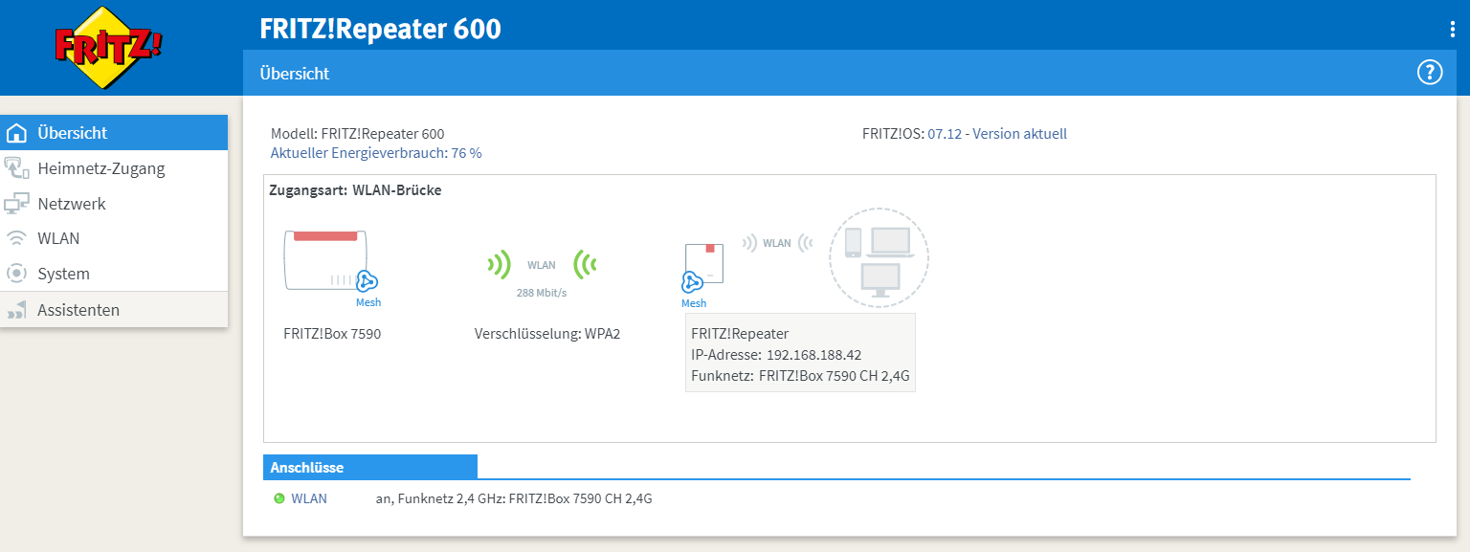Click the Übersicht home icon
1470x552 pixels.
pyautogui.click(x=16, y=133)
